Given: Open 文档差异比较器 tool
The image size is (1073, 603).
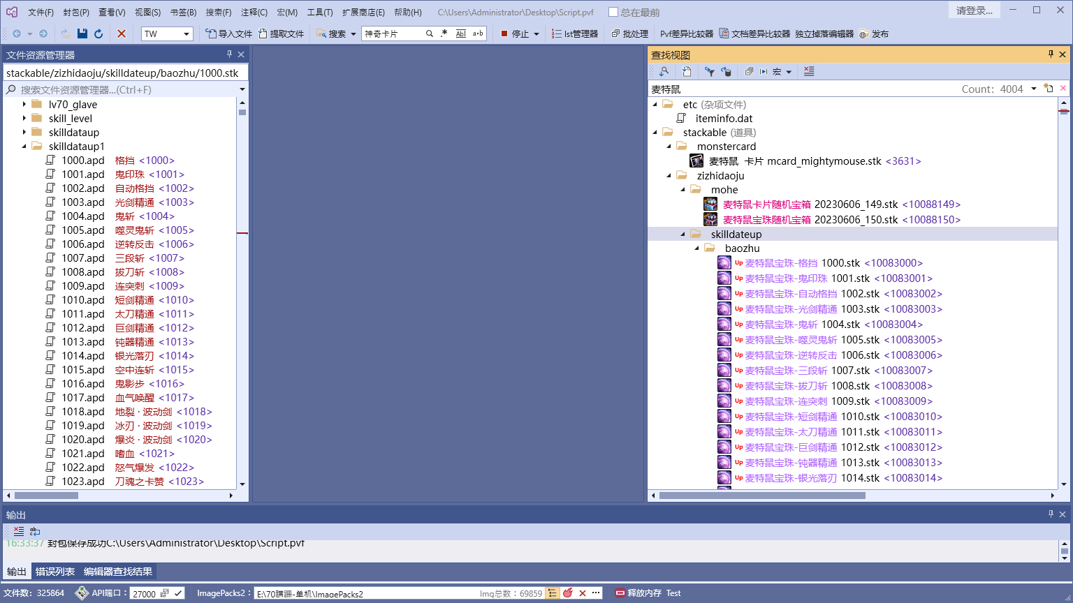Looking at the screenshot, I should click(754, 33).
